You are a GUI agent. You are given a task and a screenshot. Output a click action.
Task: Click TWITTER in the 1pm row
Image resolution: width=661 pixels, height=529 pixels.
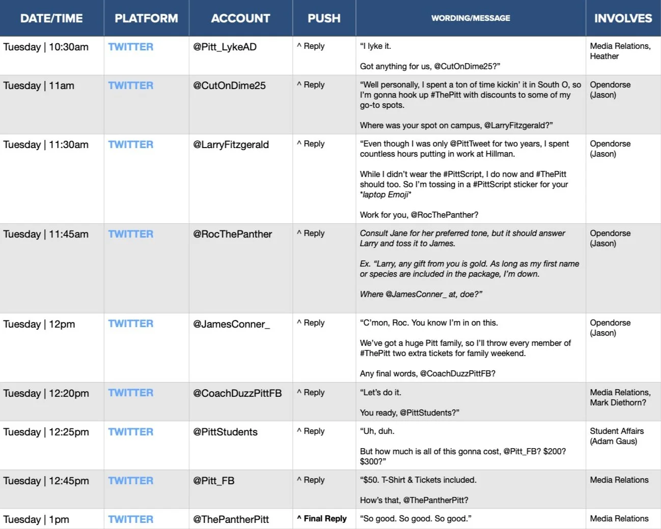tap(130, 519)
